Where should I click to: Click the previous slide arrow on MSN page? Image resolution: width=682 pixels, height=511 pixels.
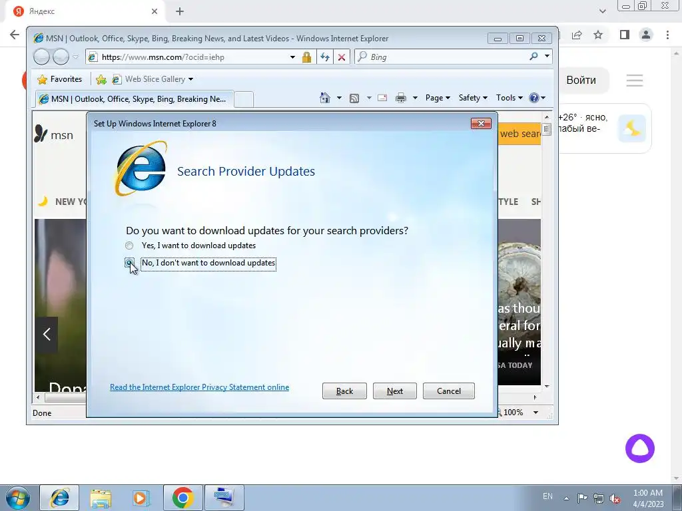[47, 334]
